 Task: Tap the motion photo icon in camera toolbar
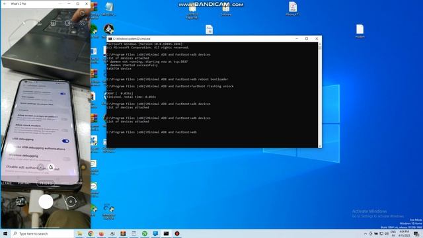[68, 23]
